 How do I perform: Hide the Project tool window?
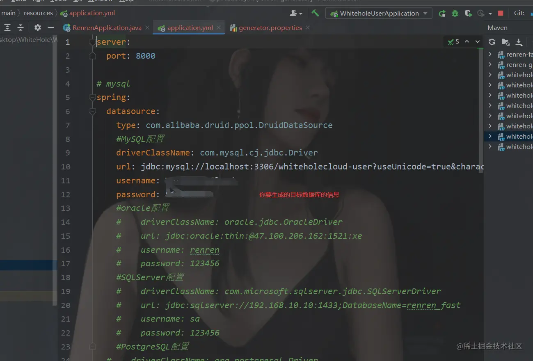[51, 27]
